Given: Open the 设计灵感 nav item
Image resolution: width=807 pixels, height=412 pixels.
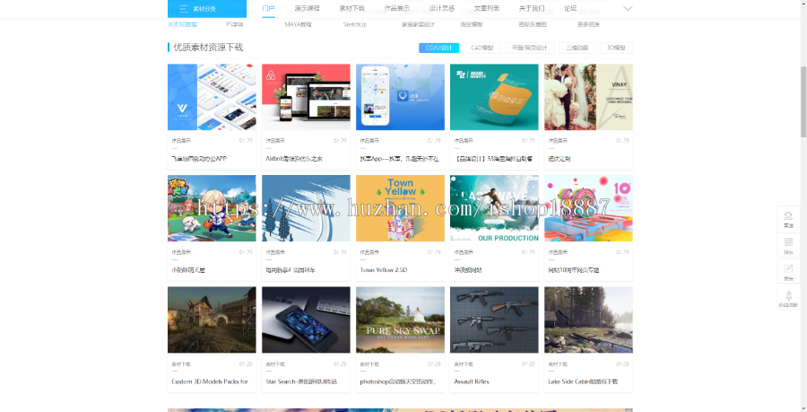Looking at the screenshot, I should tap(441, 8).
